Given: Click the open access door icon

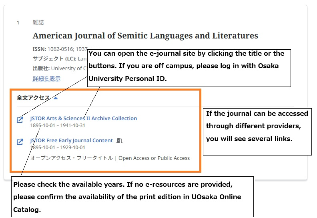Looking at the screenshot, I should pos(119,141).
